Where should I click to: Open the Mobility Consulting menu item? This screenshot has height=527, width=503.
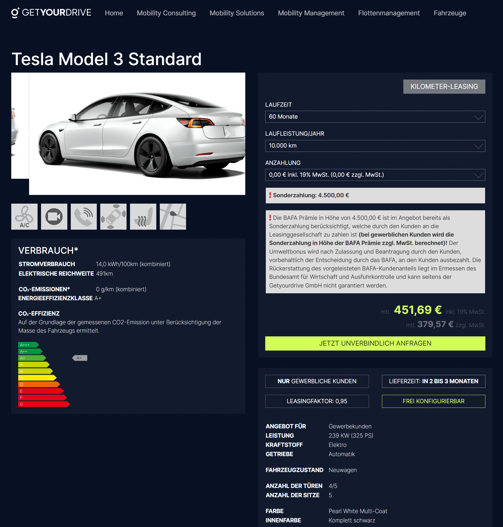point(166,13)
